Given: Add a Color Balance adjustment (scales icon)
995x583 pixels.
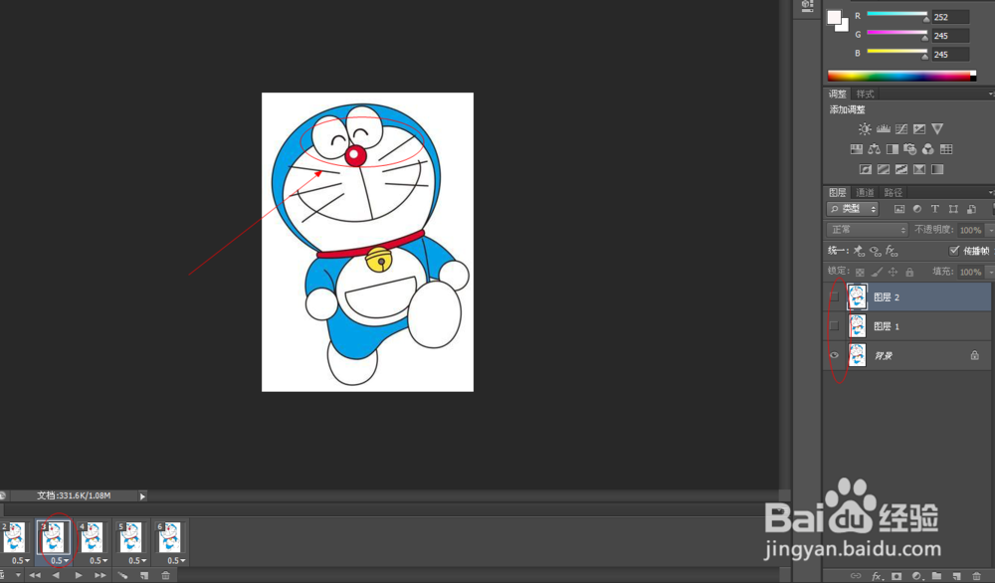Looking at the screenshot, I should tap(874, 149).
